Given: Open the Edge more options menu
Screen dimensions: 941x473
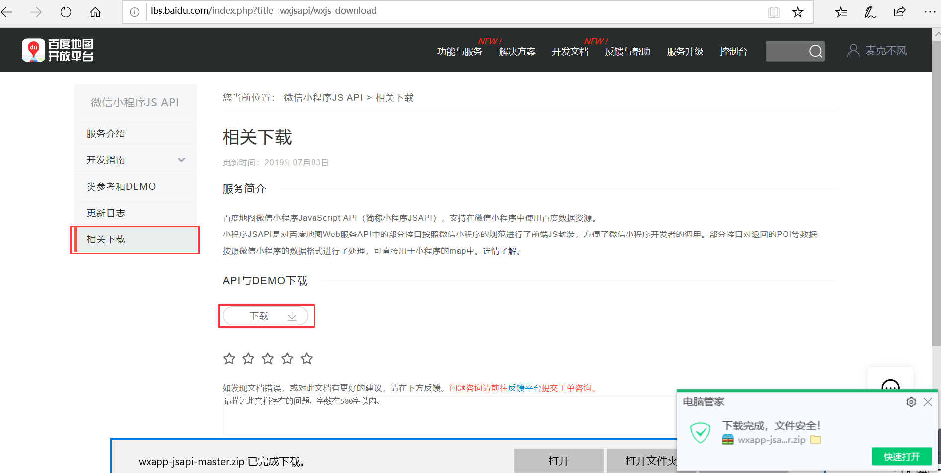Looking at the screenshot, I should pos(930,12).
